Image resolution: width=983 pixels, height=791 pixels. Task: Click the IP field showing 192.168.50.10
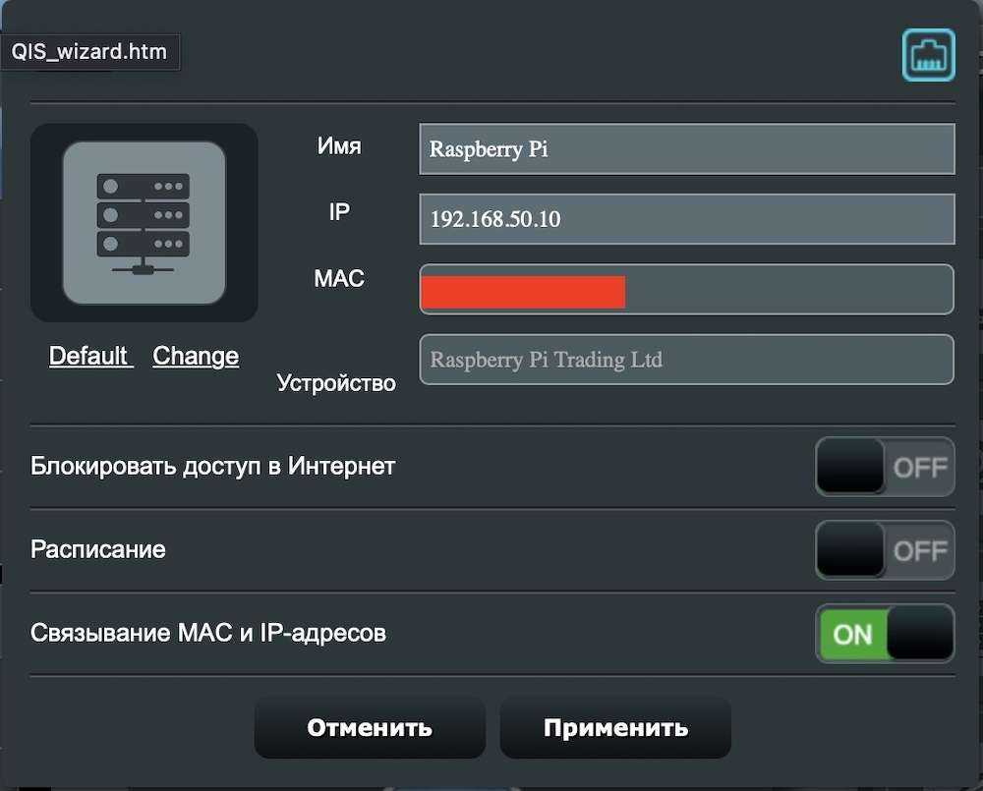click(x=687, y=219)
